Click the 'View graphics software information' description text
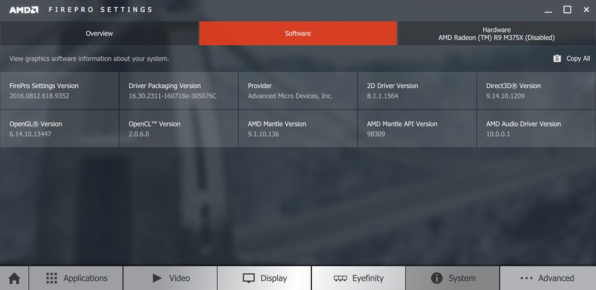Image resolution: width=596 pixels, height=290 pixels. coord(89,59)
